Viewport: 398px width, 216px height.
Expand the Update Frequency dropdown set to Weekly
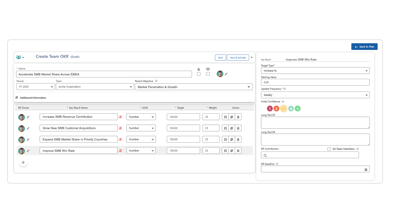click(x=315, y=95)
